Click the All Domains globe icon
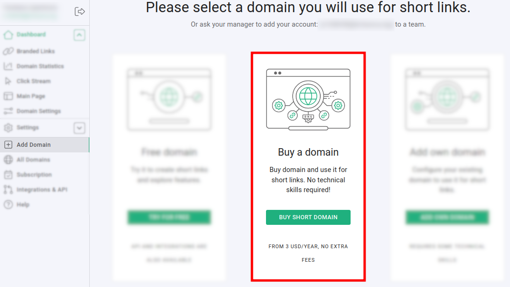 pyautogui.click(x=8, y=160)
